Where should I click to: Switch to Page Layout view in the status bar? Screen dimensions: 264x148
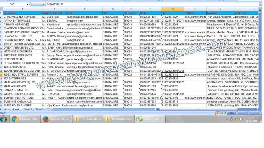[221, 113]
